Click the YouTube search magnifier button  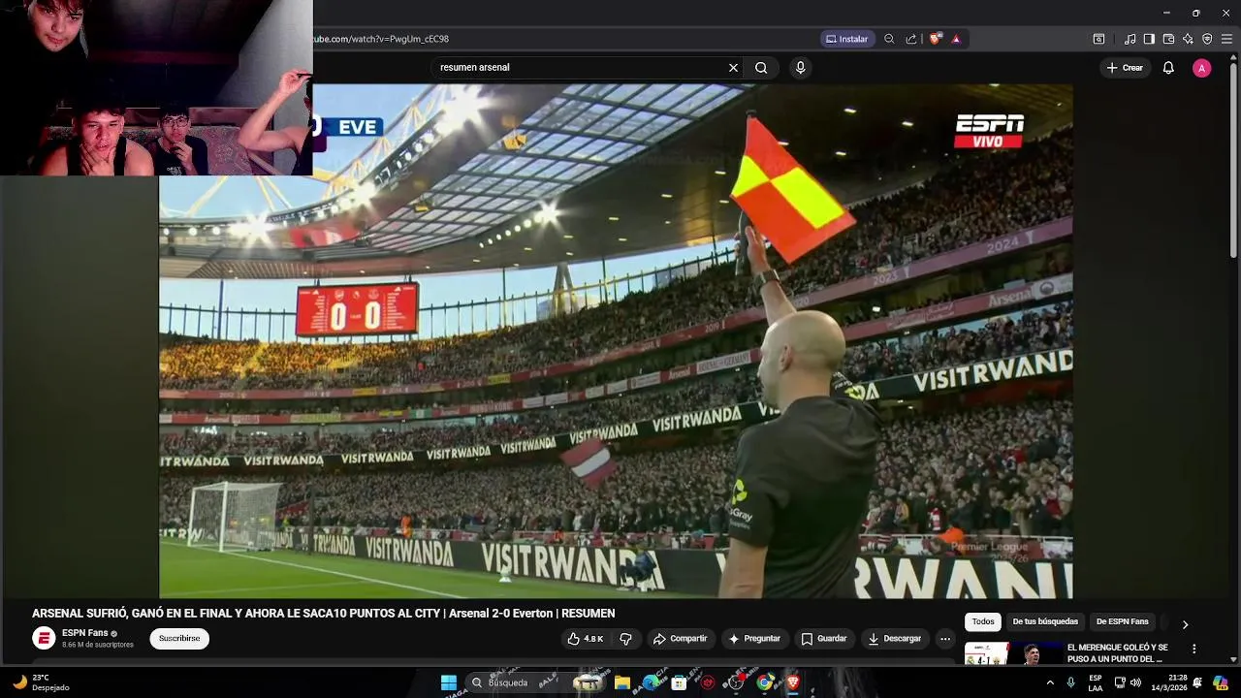pyautogui.click(x=761, y=68)
